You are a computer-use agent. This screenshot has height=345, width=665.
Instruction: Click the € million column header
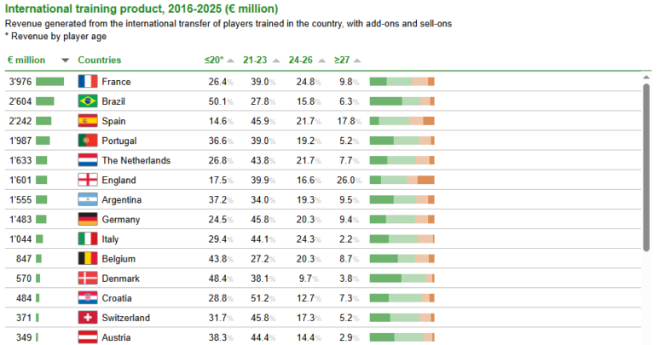coord(26,60)
